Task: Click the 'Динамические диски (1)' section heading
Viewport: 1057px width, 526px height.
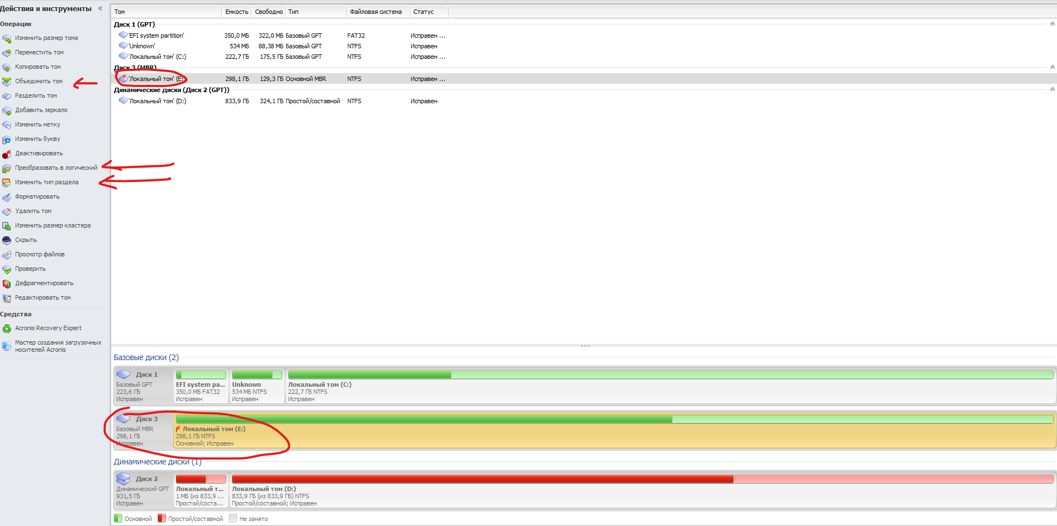Action: tap(158, 462)
